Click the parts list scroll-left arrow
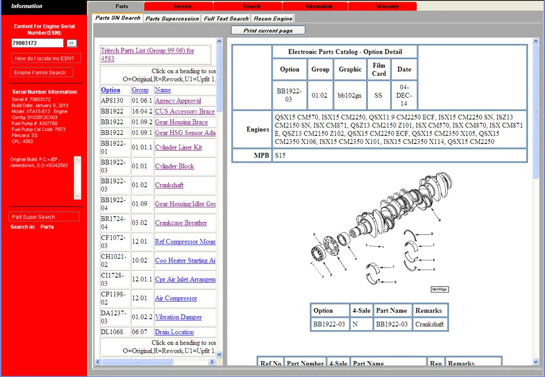 (x=97, y=362)
